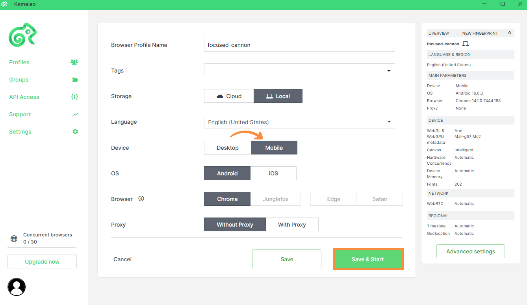Pick the Safari browser option
527x305 pixels.
(380, 199)
